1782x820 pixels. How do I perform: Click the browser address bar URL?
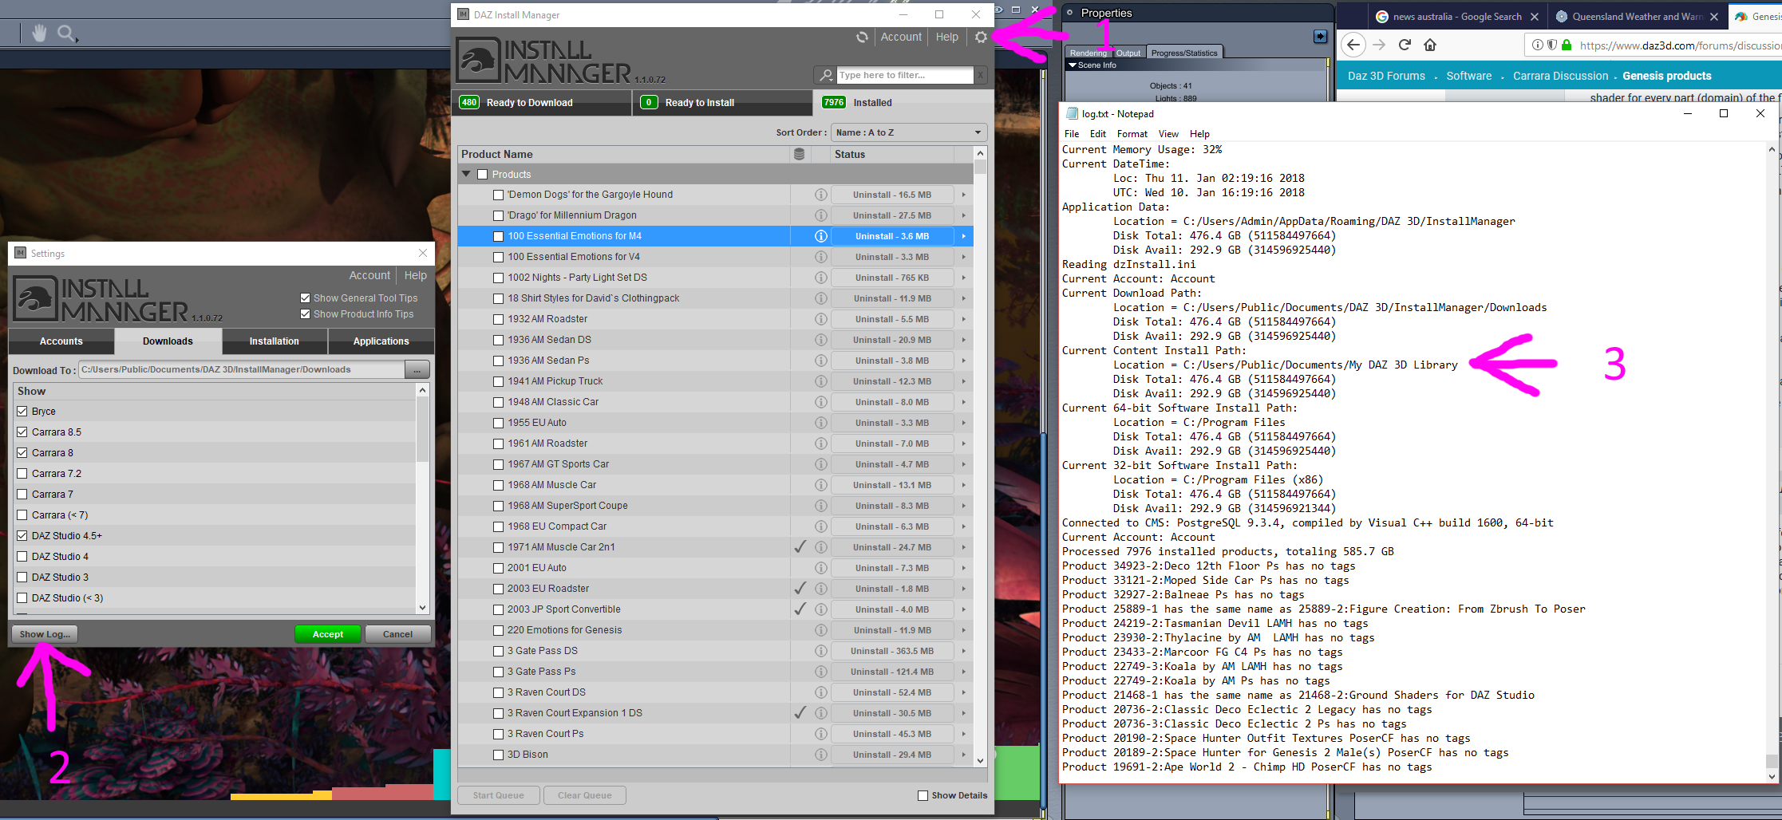tap(1679, 45)
